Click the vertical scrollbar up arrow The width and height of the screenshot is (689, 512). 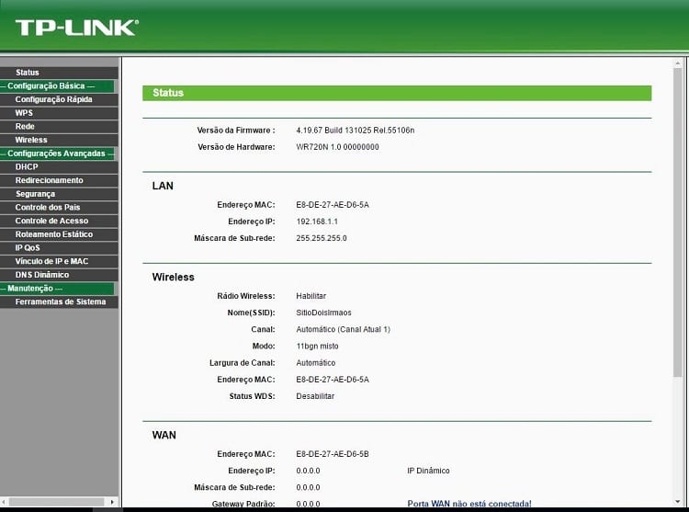pos(678,63)
